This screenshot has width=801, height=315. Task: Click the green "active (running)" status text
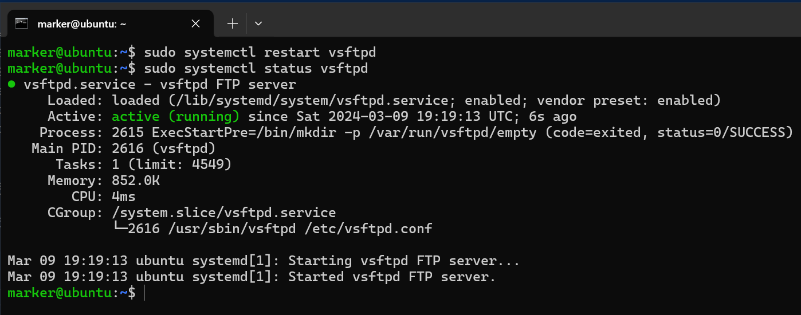[175, 117]
